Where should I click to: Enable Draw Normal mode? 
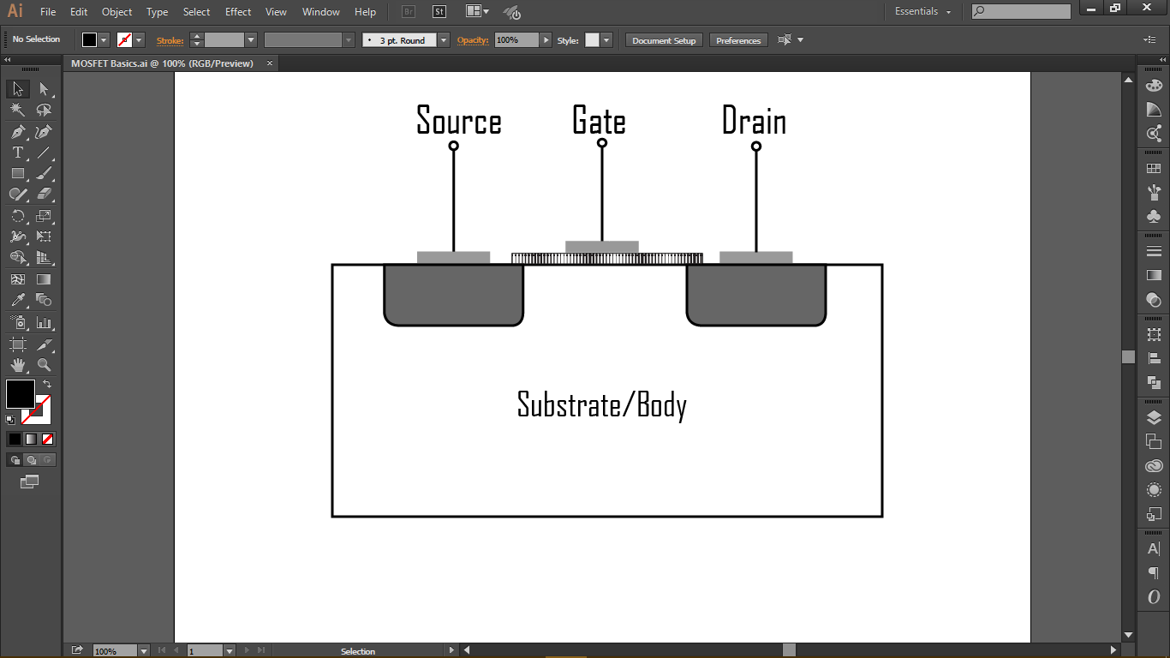15,460
